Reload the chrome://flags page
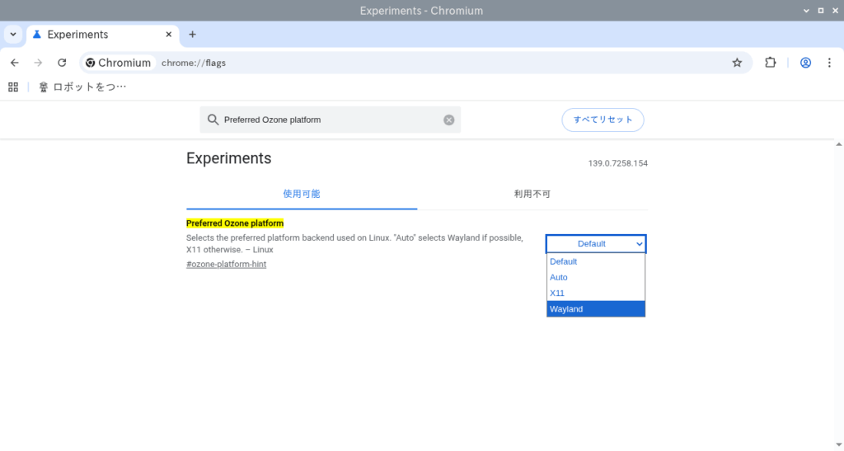 pos(62,63)
